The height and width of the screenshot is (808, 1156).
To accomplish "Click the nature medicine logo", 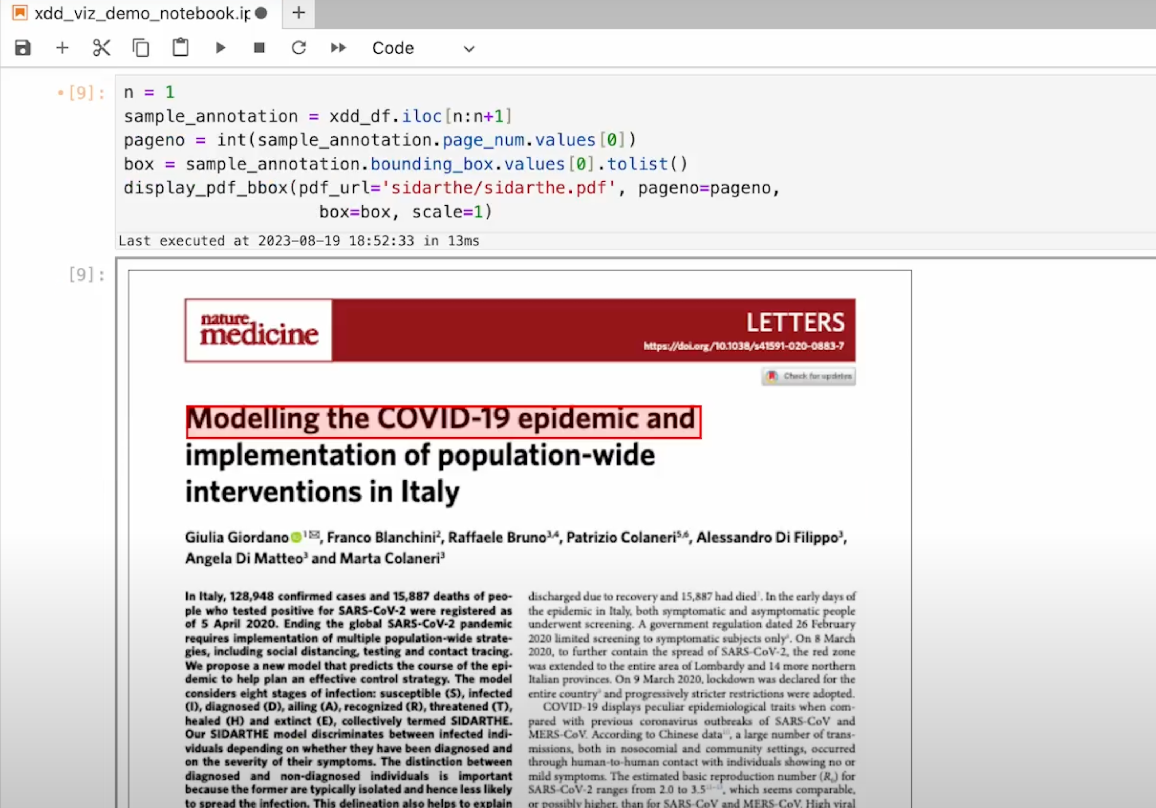I will pyautogui.click(x=259, y=331).
